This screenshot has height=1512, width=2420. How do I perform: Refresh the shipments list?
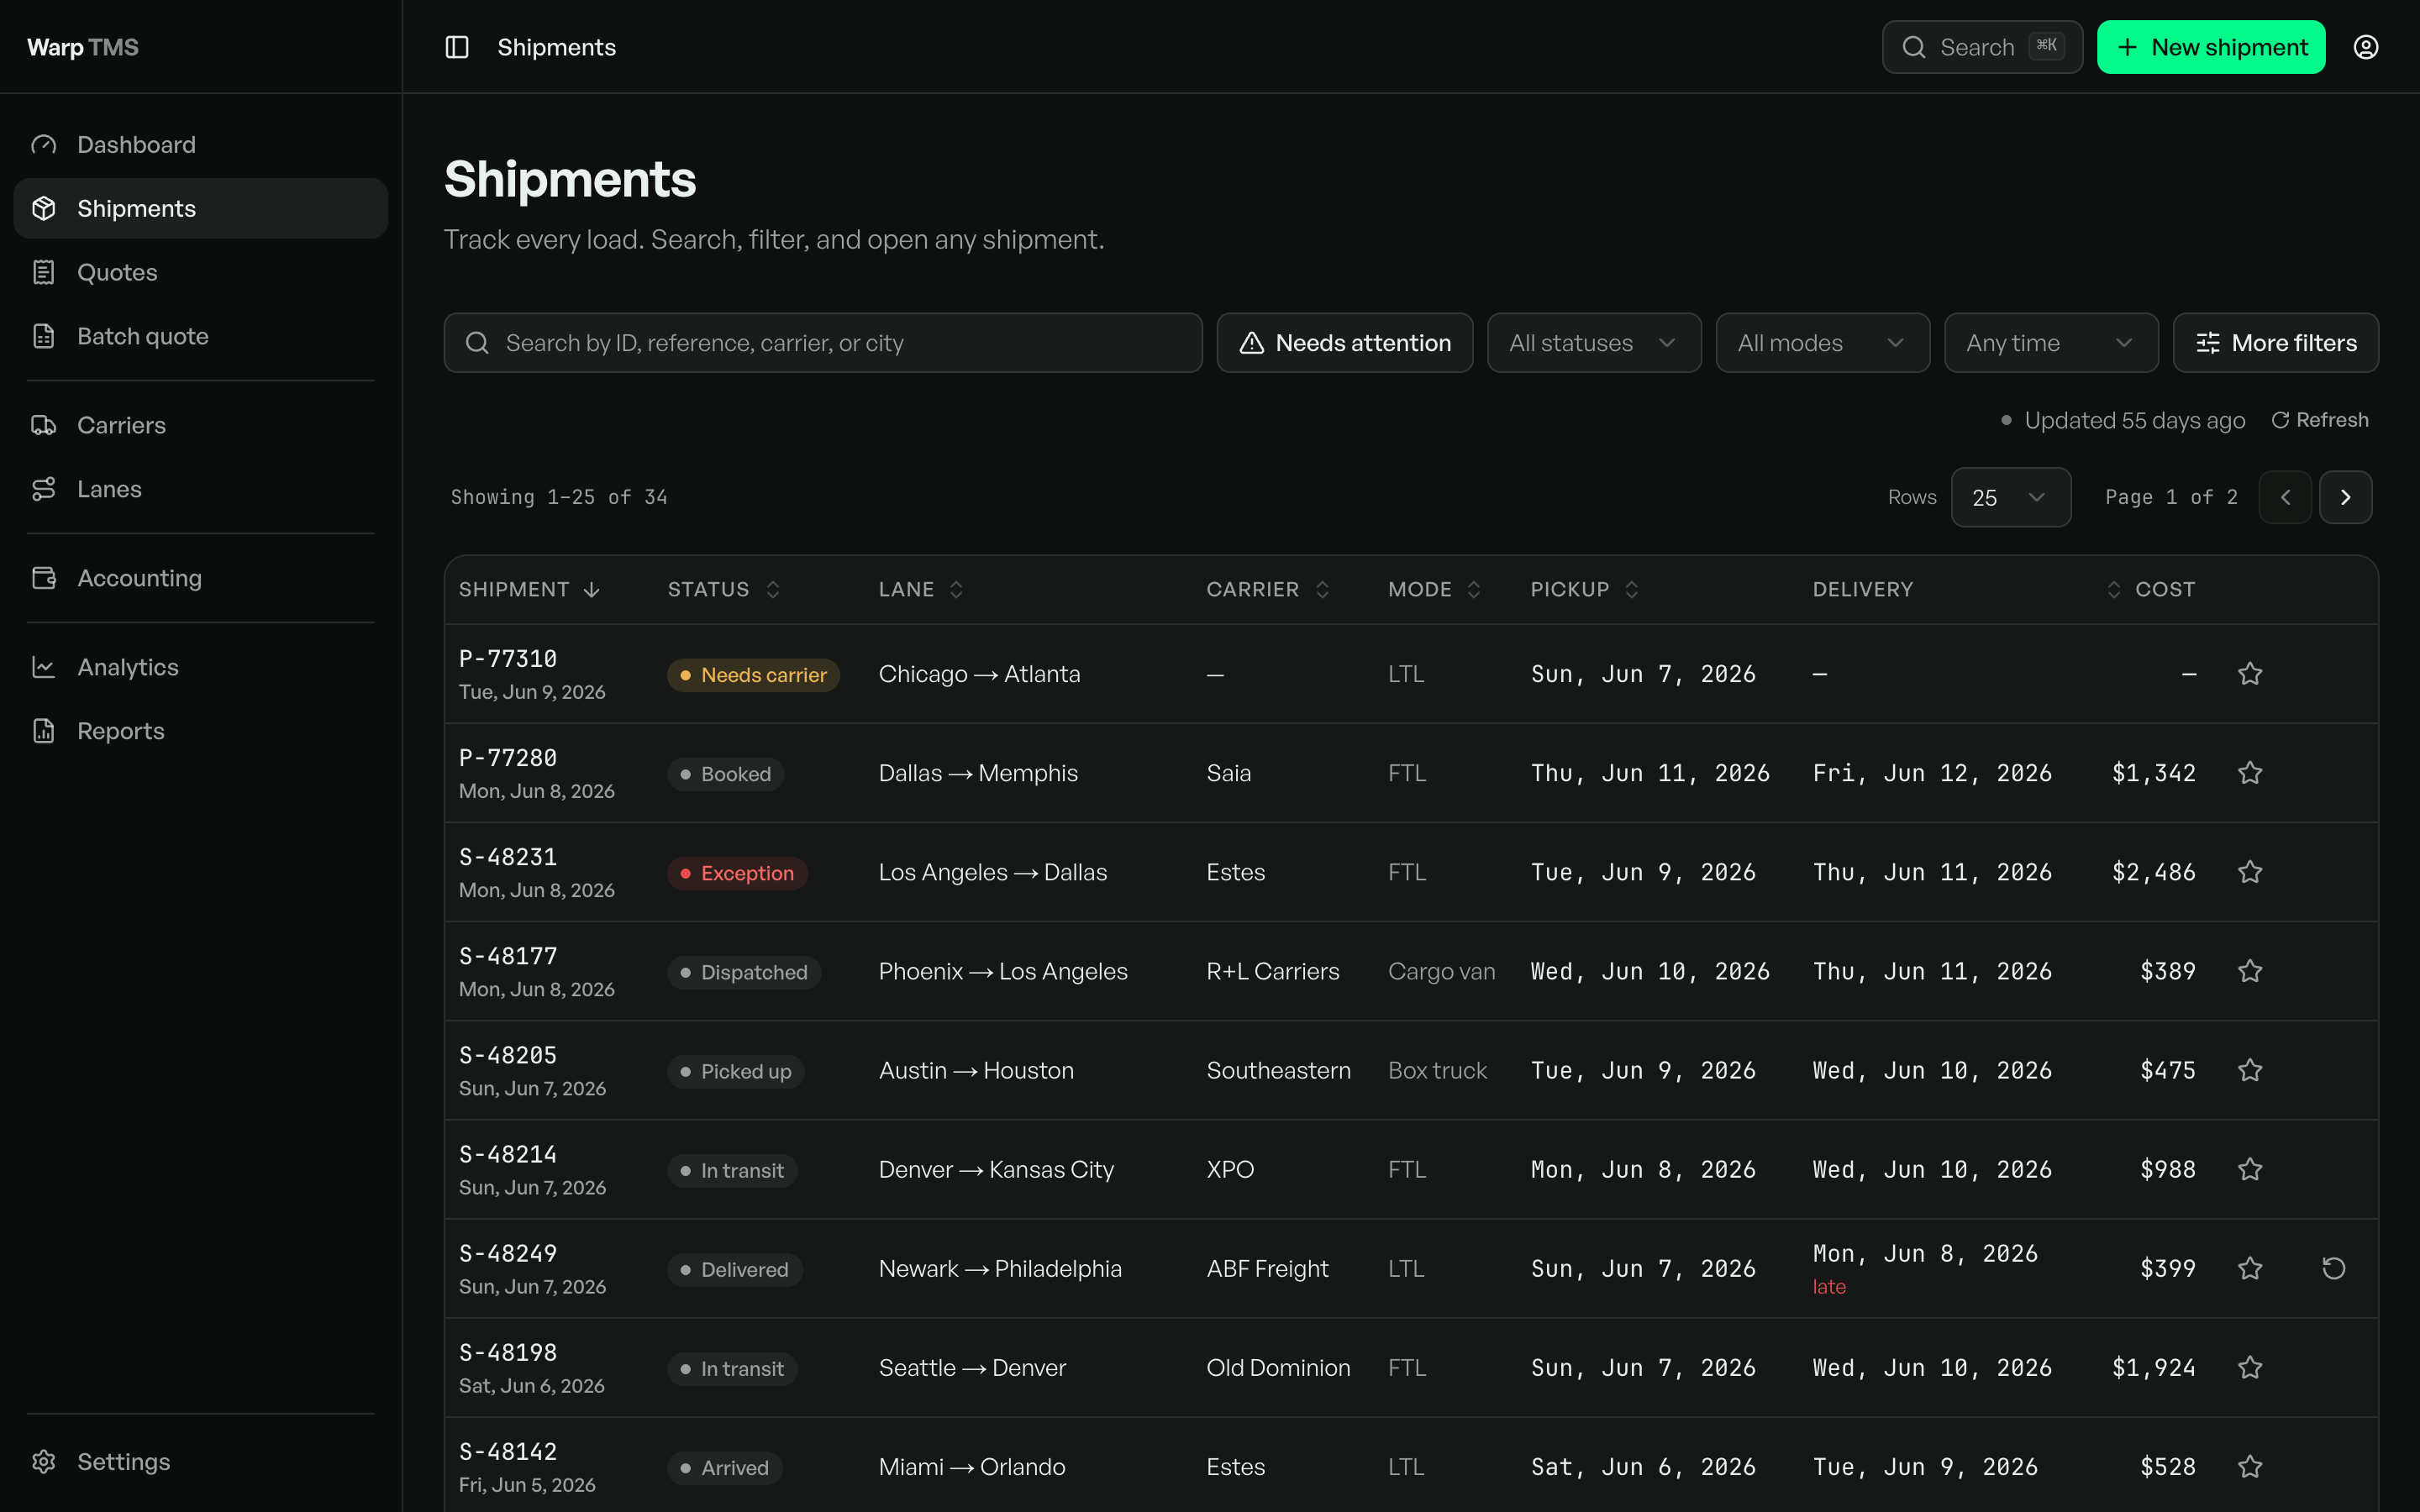tap(2320, 420)
